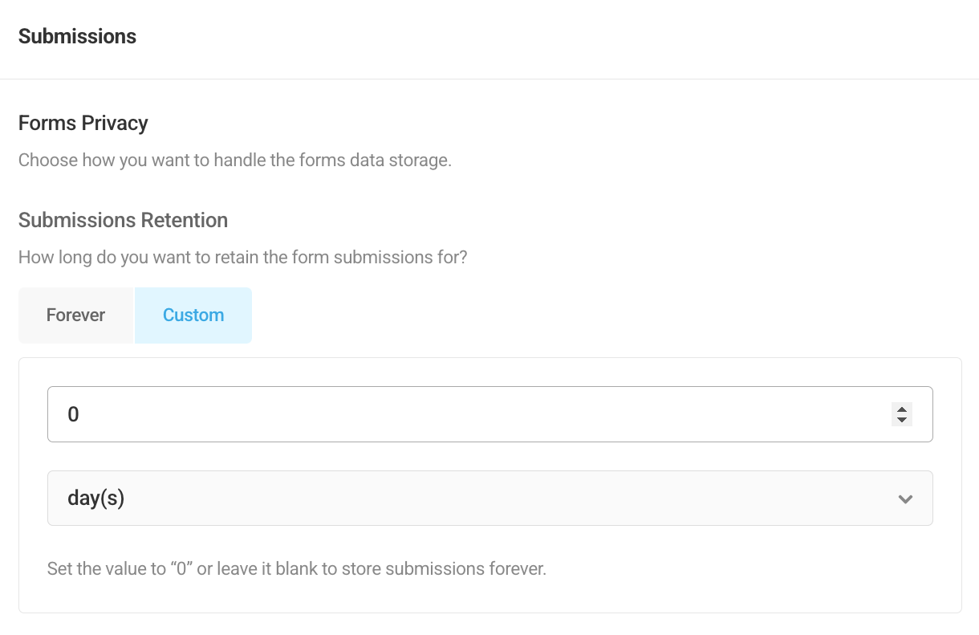Screen dimensions: 979x635
Task: Select the Forever retention option
Action: coord(75,315)
